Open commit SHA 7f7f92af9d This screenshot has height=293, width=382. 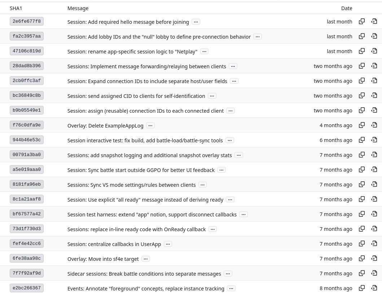click(x=27, y=273)
